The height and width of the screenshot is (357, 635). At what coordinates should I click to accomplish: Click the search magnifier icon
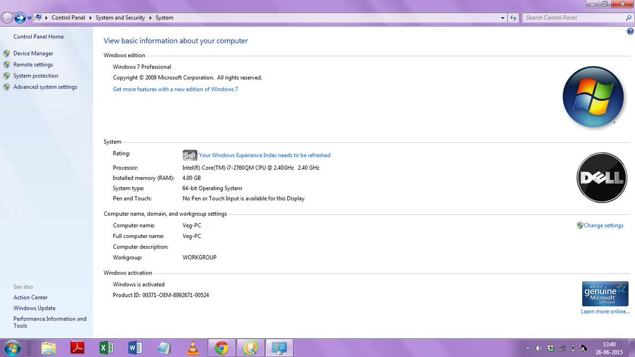tap(628, 17)
